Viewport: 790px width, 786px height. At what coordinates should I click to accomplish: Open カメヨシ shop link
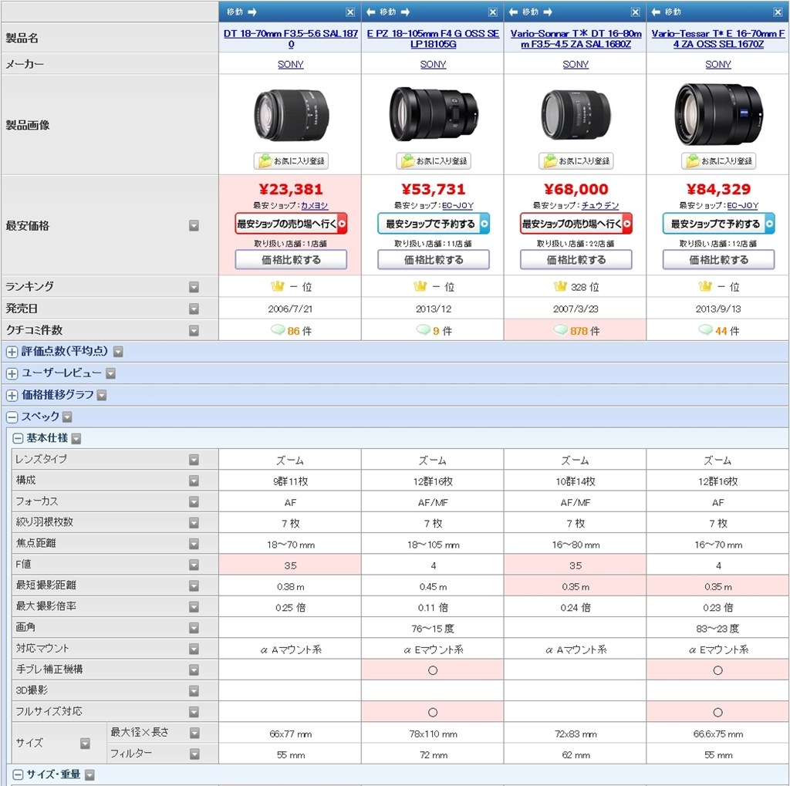pos(315,206)
